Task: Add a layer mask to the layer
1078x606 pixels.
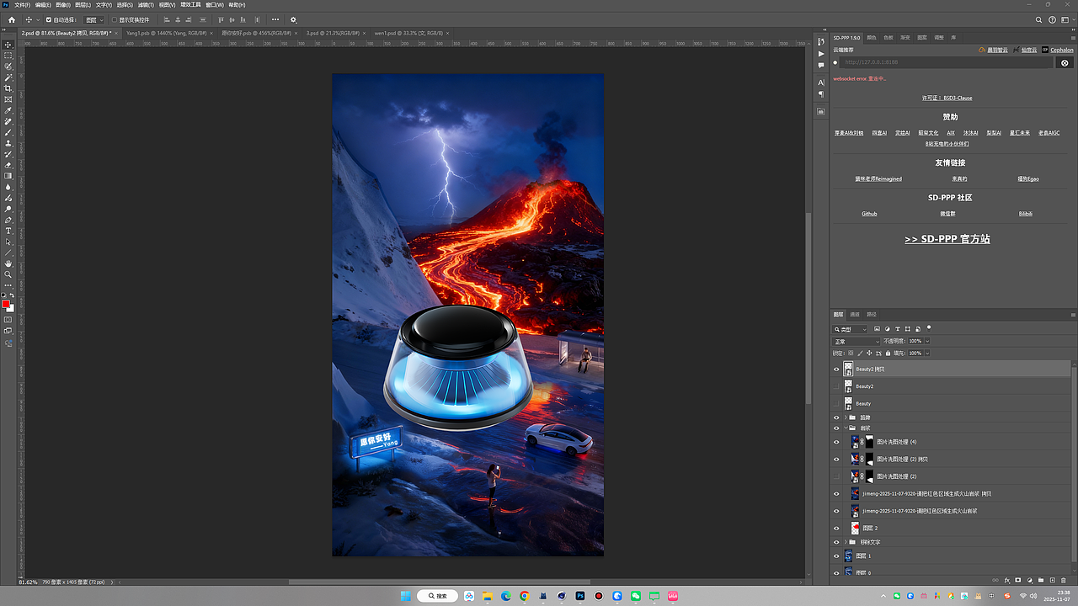Action: (1018, 580)
